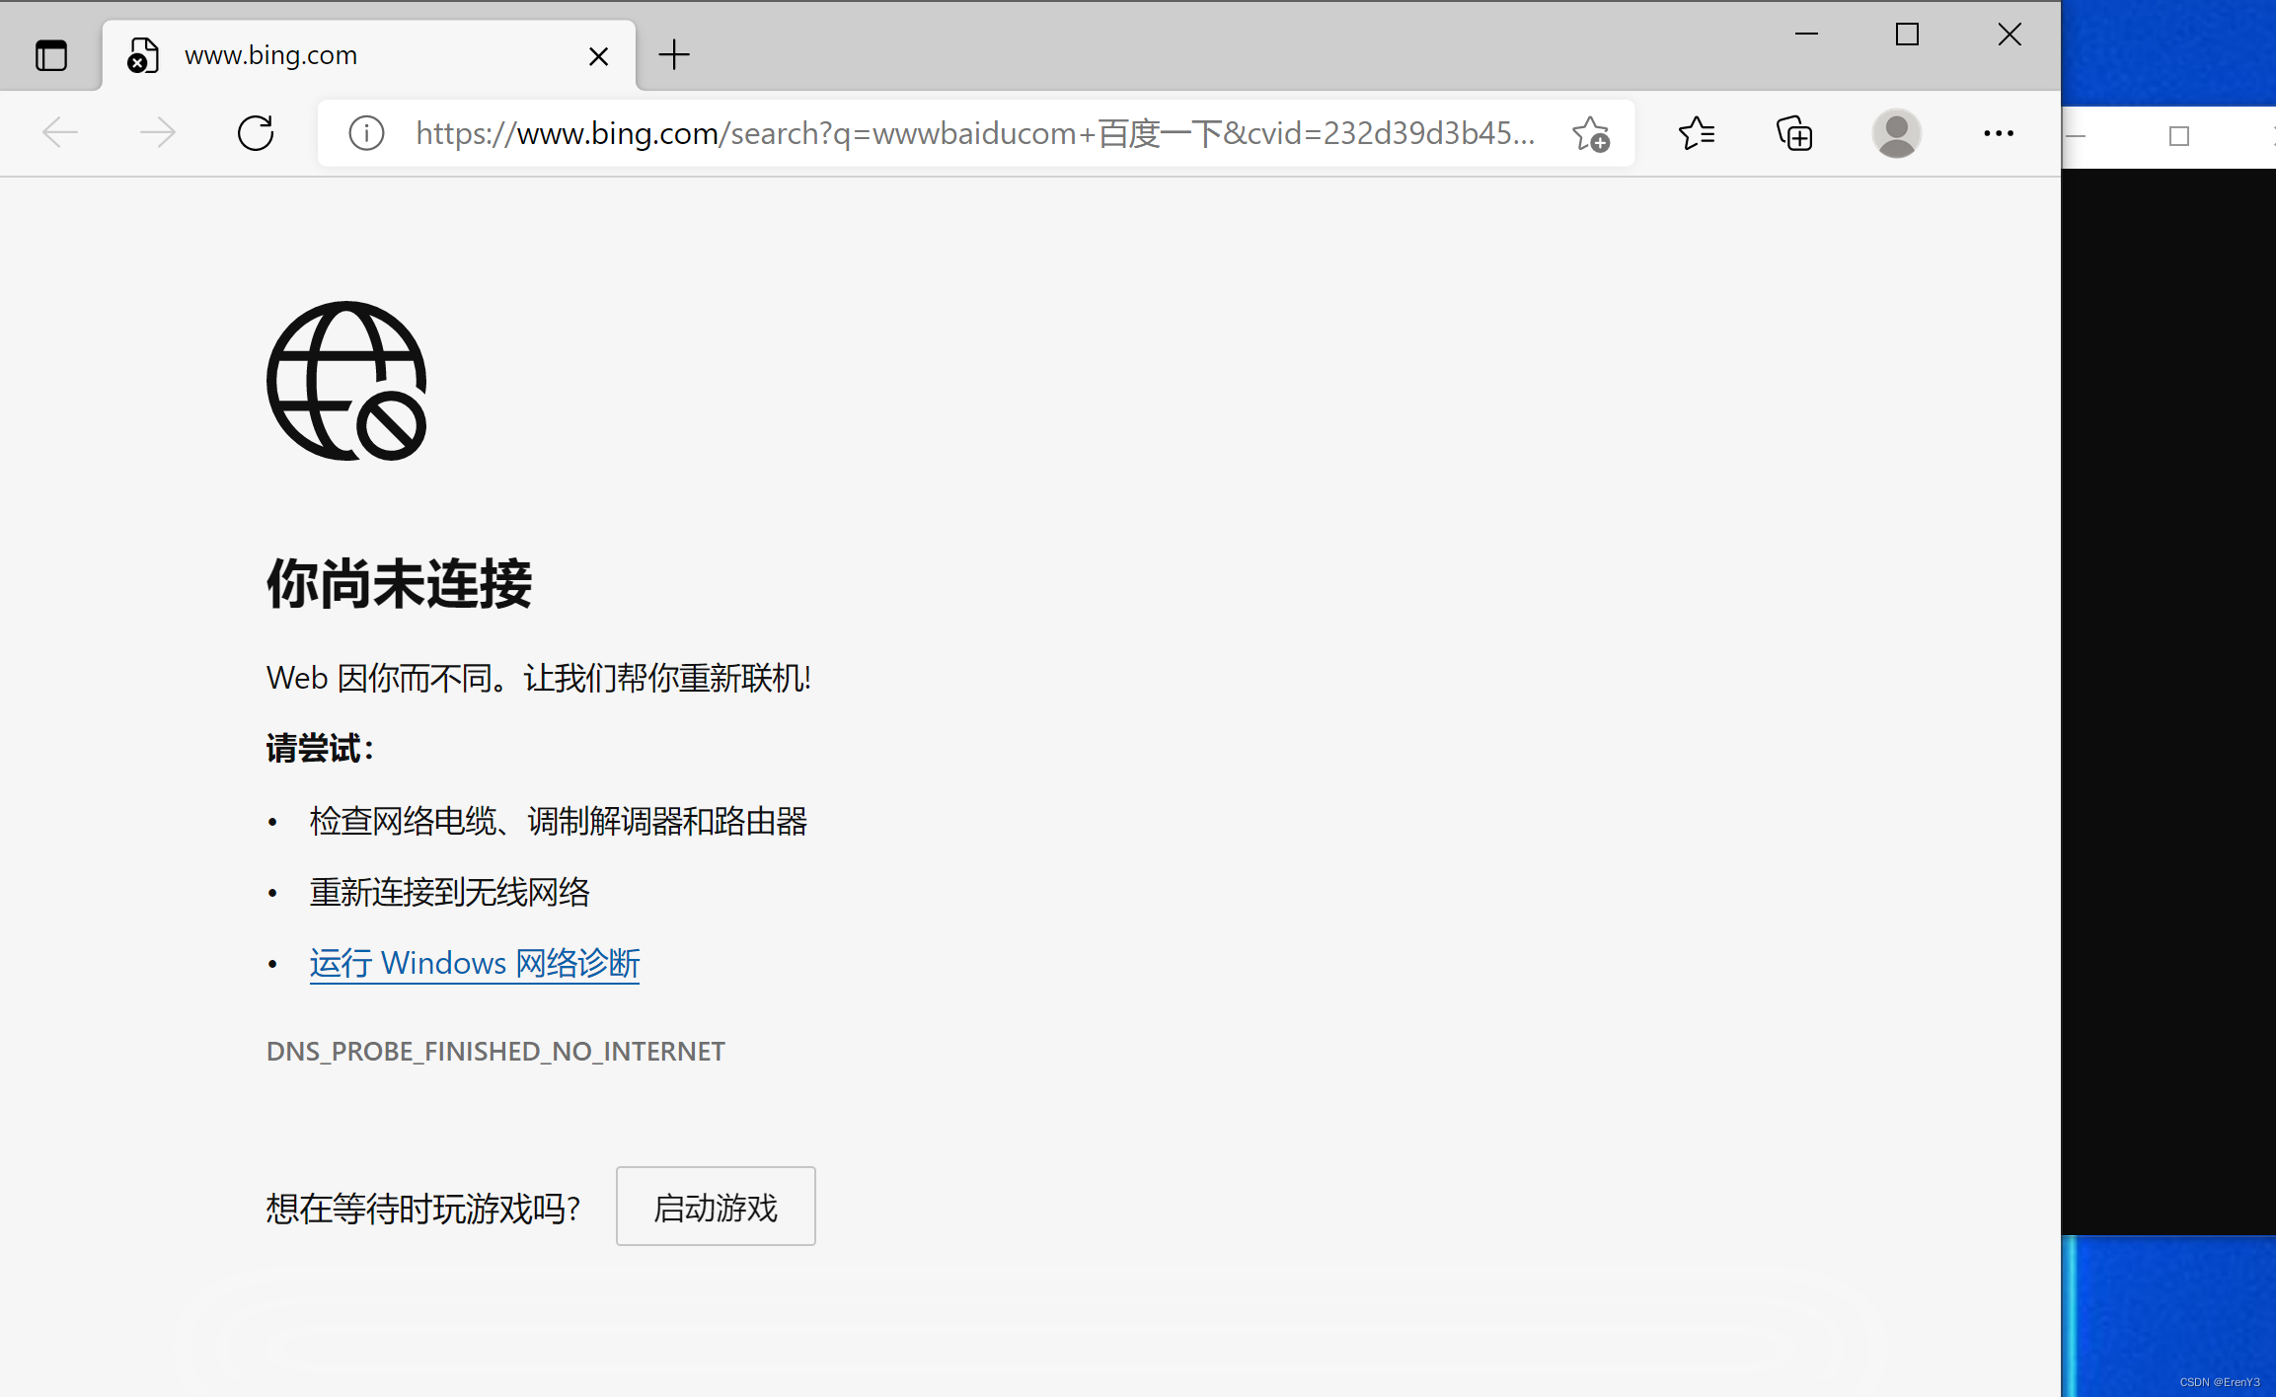The height and width of the screenshot is (1397, 2276).
Task: View site information circle icon
Action: point(366,132)
